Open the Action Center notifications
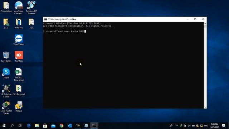This screenshot has width=229, height=129. tap(223, 126)
